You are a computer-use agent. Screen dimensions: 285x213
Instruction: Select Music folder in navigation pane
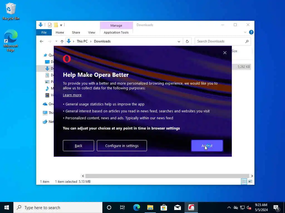point(49,88)
